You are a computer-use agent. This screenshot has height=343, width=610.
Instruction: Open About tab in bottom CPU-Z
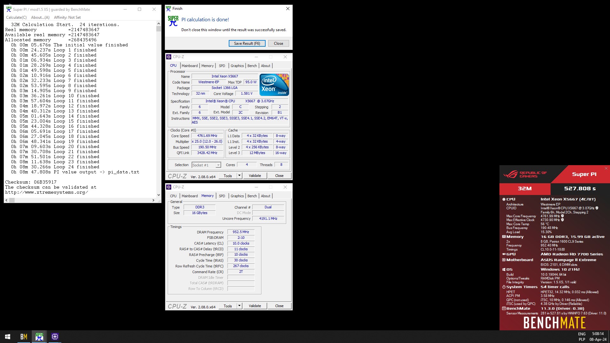coord(266,196)
